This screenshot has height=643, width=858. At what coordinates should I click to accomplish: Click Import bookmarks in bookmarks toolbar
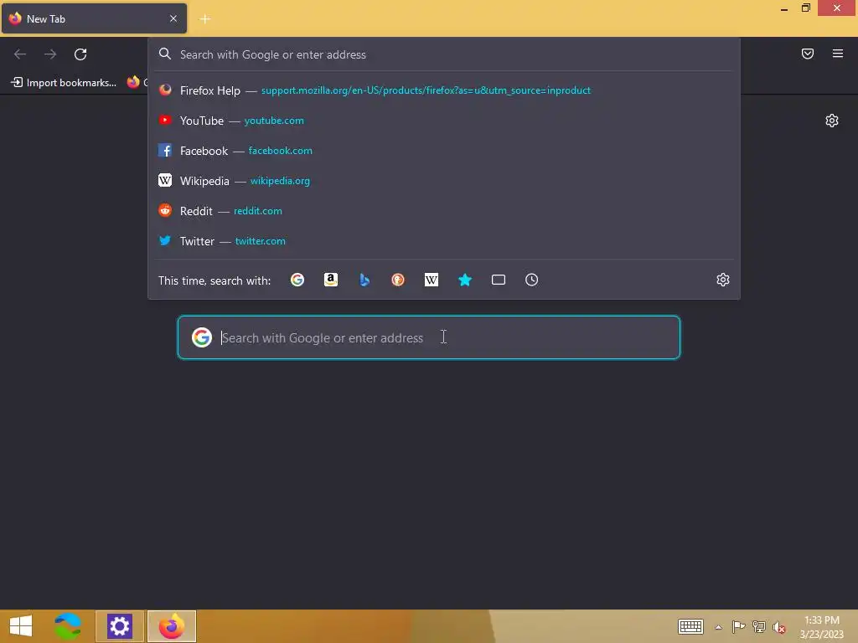click(x=64, y=83)
